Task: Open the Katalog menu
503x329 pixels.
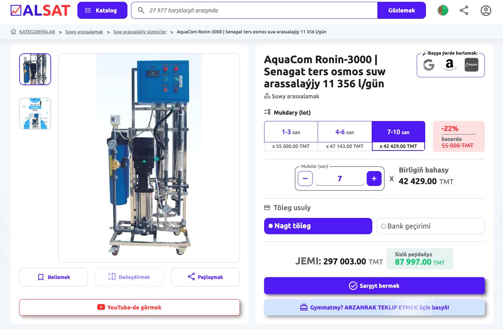Action: 102,10
